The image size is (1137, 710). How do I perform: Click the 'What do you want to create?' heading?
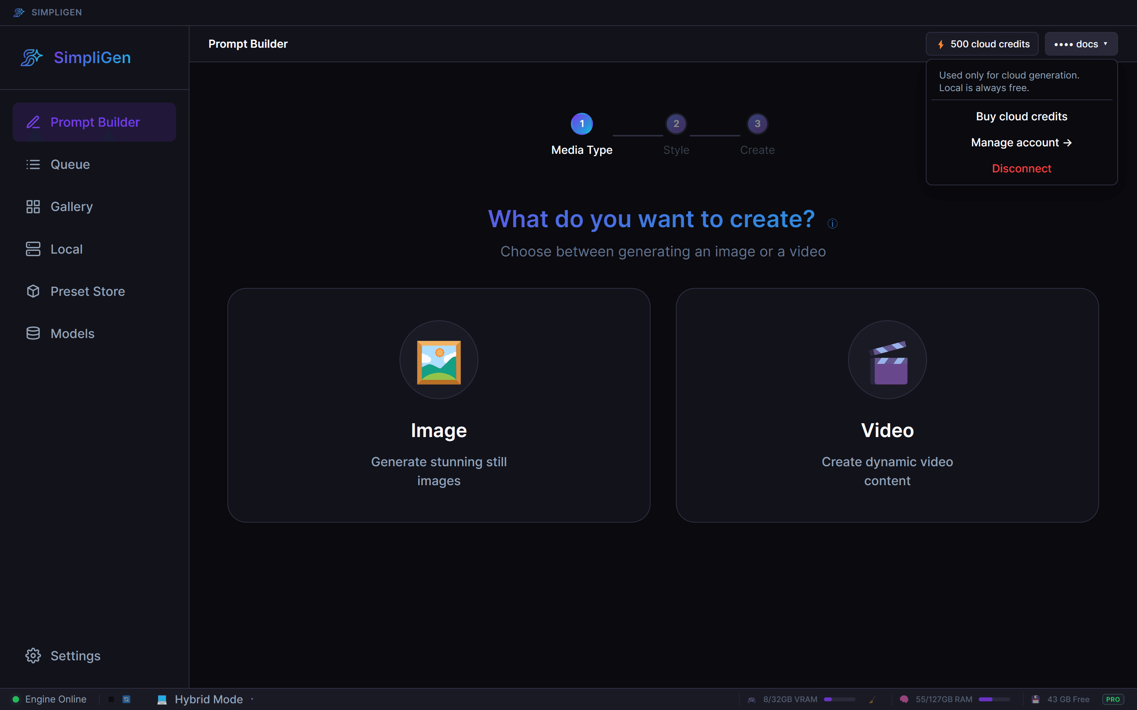pyautogui.click(x=651, y=219)
